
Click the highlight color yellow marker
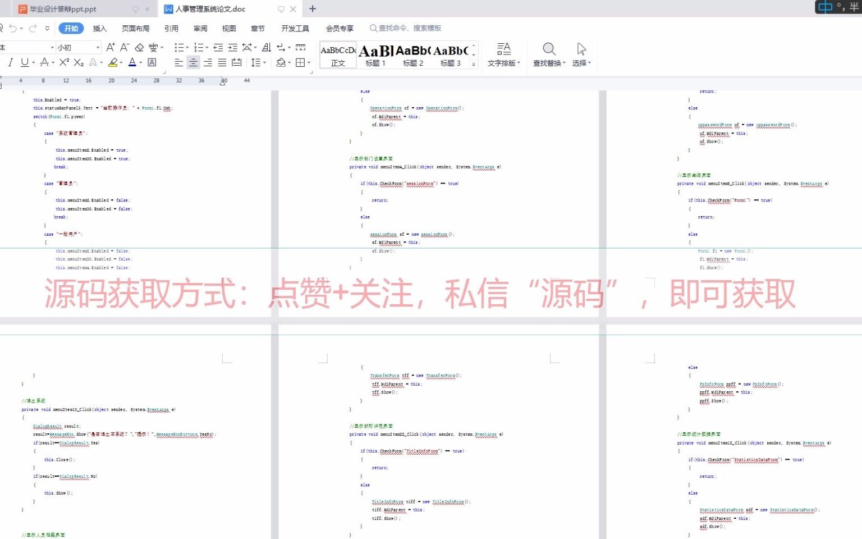pos(113,62)
